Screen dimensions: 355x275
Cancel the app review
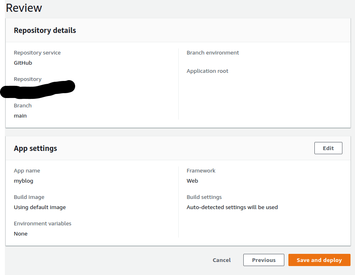point(222,260)
